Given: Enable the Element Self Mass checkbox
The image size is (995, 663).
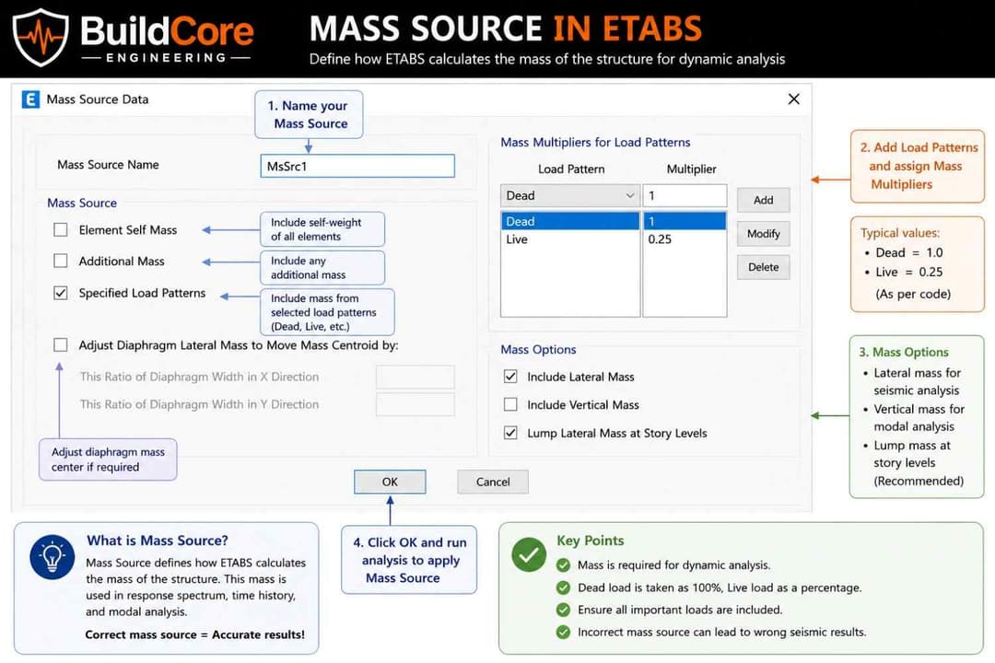Looking at the screenshot, I should tap(60, 229).
